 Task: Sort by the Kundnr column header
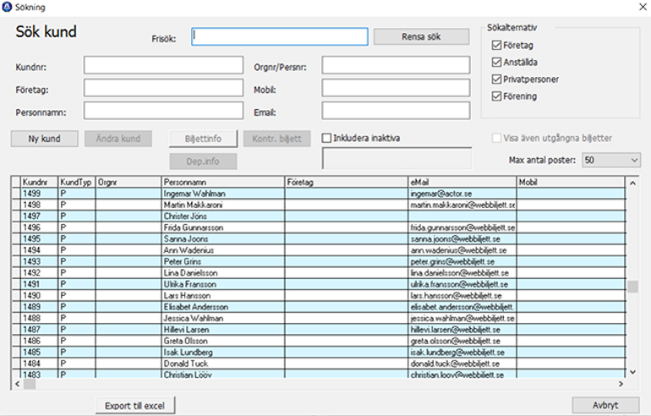click(x=39, y=183)
